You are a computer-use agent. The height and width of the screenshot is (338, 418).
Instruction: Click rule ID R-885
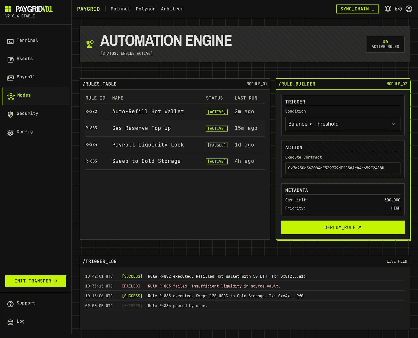[x=91, y=161]
